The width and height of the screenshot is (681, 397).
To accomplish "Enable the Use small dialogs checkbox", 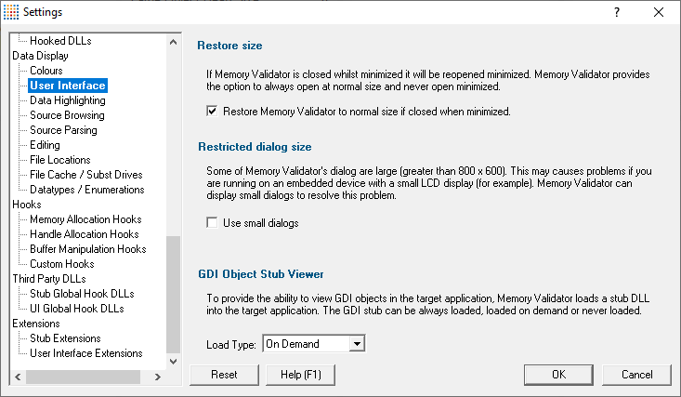I will tap(212, 222).
